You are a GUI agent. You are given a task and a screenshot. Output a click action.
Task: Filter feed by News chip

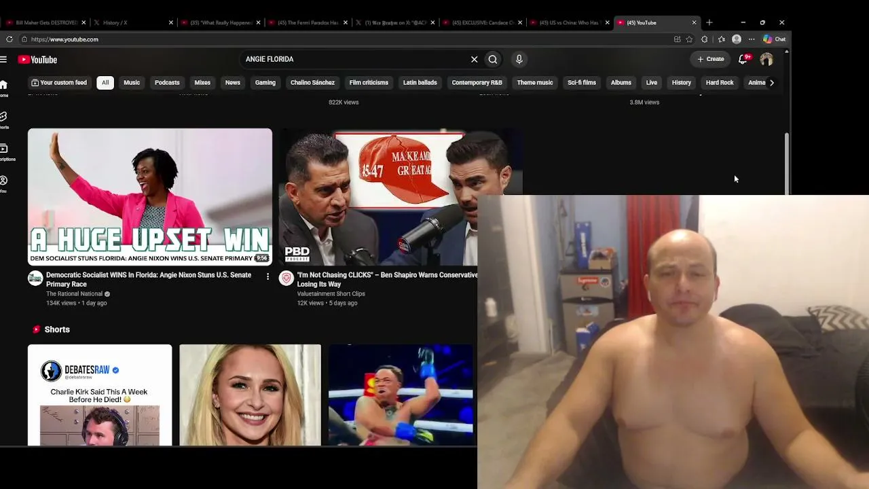click(233, 83)
